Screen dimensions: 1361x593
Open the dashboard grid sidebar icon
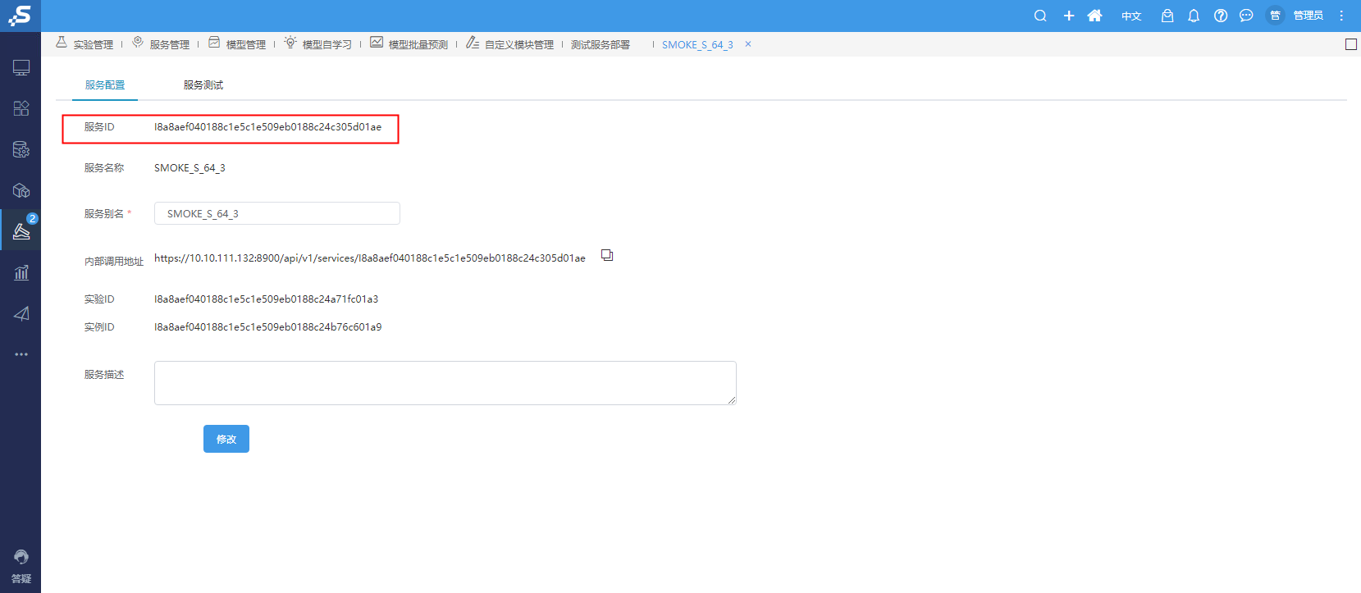(x=21, y=108)
